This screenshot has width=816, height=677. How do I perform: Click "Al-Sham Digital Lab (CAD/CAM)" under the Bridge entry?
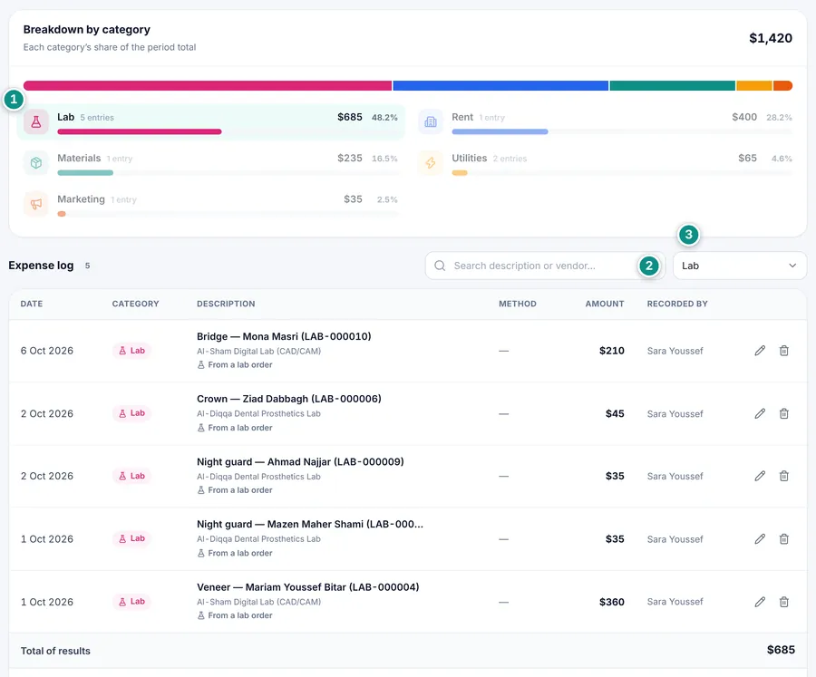[258, 352]
